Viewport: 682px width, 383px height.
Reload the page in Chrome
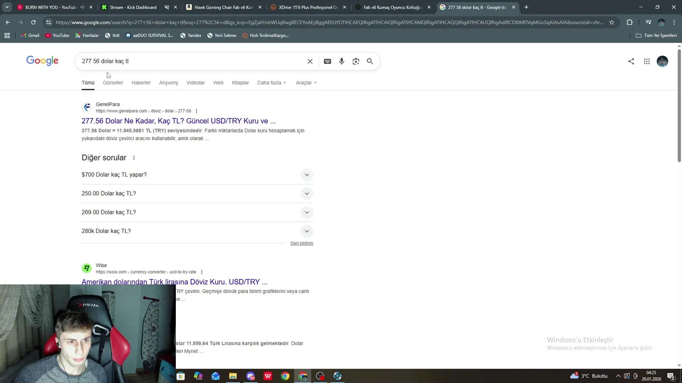pyautogui.click(x=33, y=22)
